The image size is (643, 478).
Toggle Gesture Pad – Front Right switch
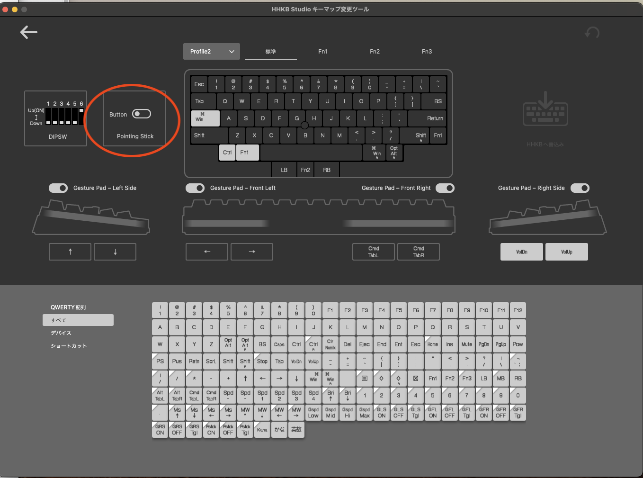coord(445,188)
